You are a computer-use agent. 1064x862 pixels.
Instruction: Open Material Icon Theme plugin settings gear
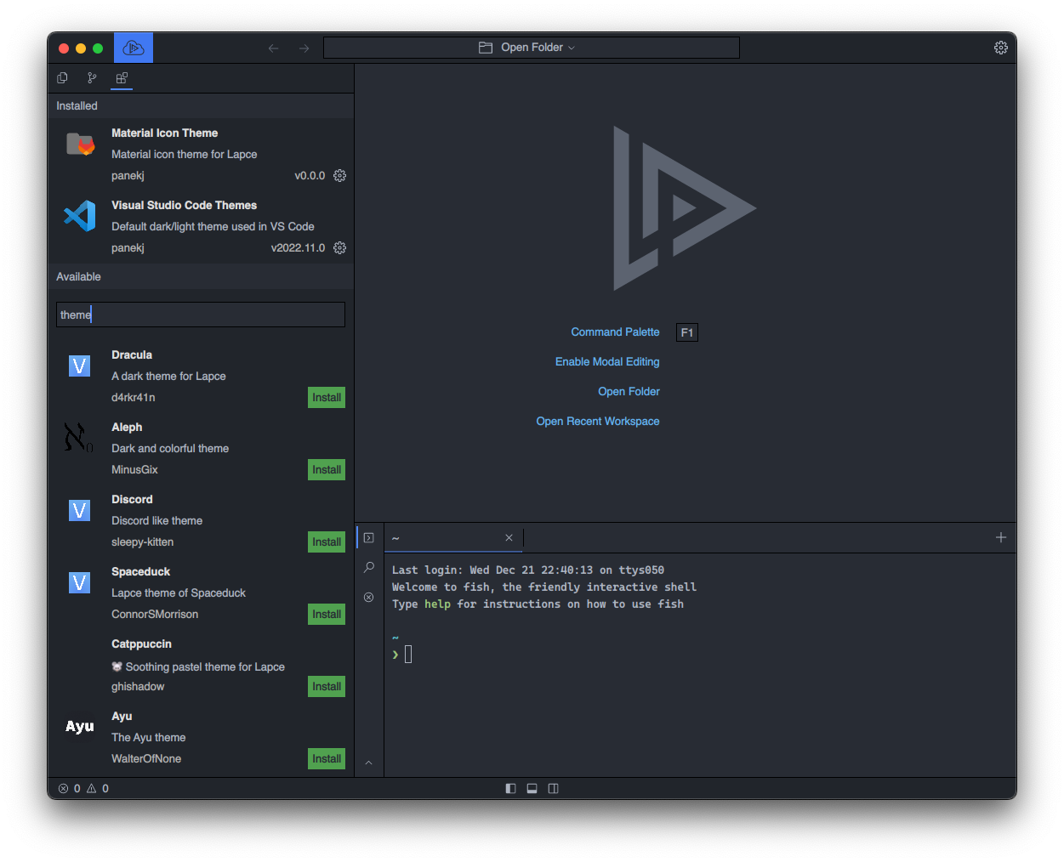[339, 176]
